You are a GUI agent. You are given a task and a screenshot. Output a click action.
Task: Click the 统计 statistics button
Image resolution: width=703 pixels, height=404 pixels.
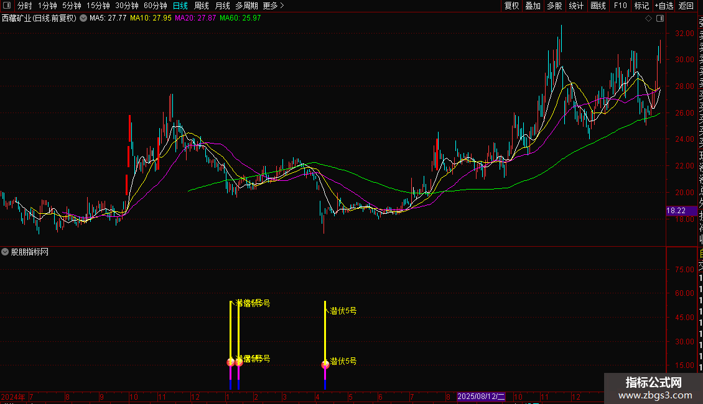pyautogui.click(x=576, y=6)
